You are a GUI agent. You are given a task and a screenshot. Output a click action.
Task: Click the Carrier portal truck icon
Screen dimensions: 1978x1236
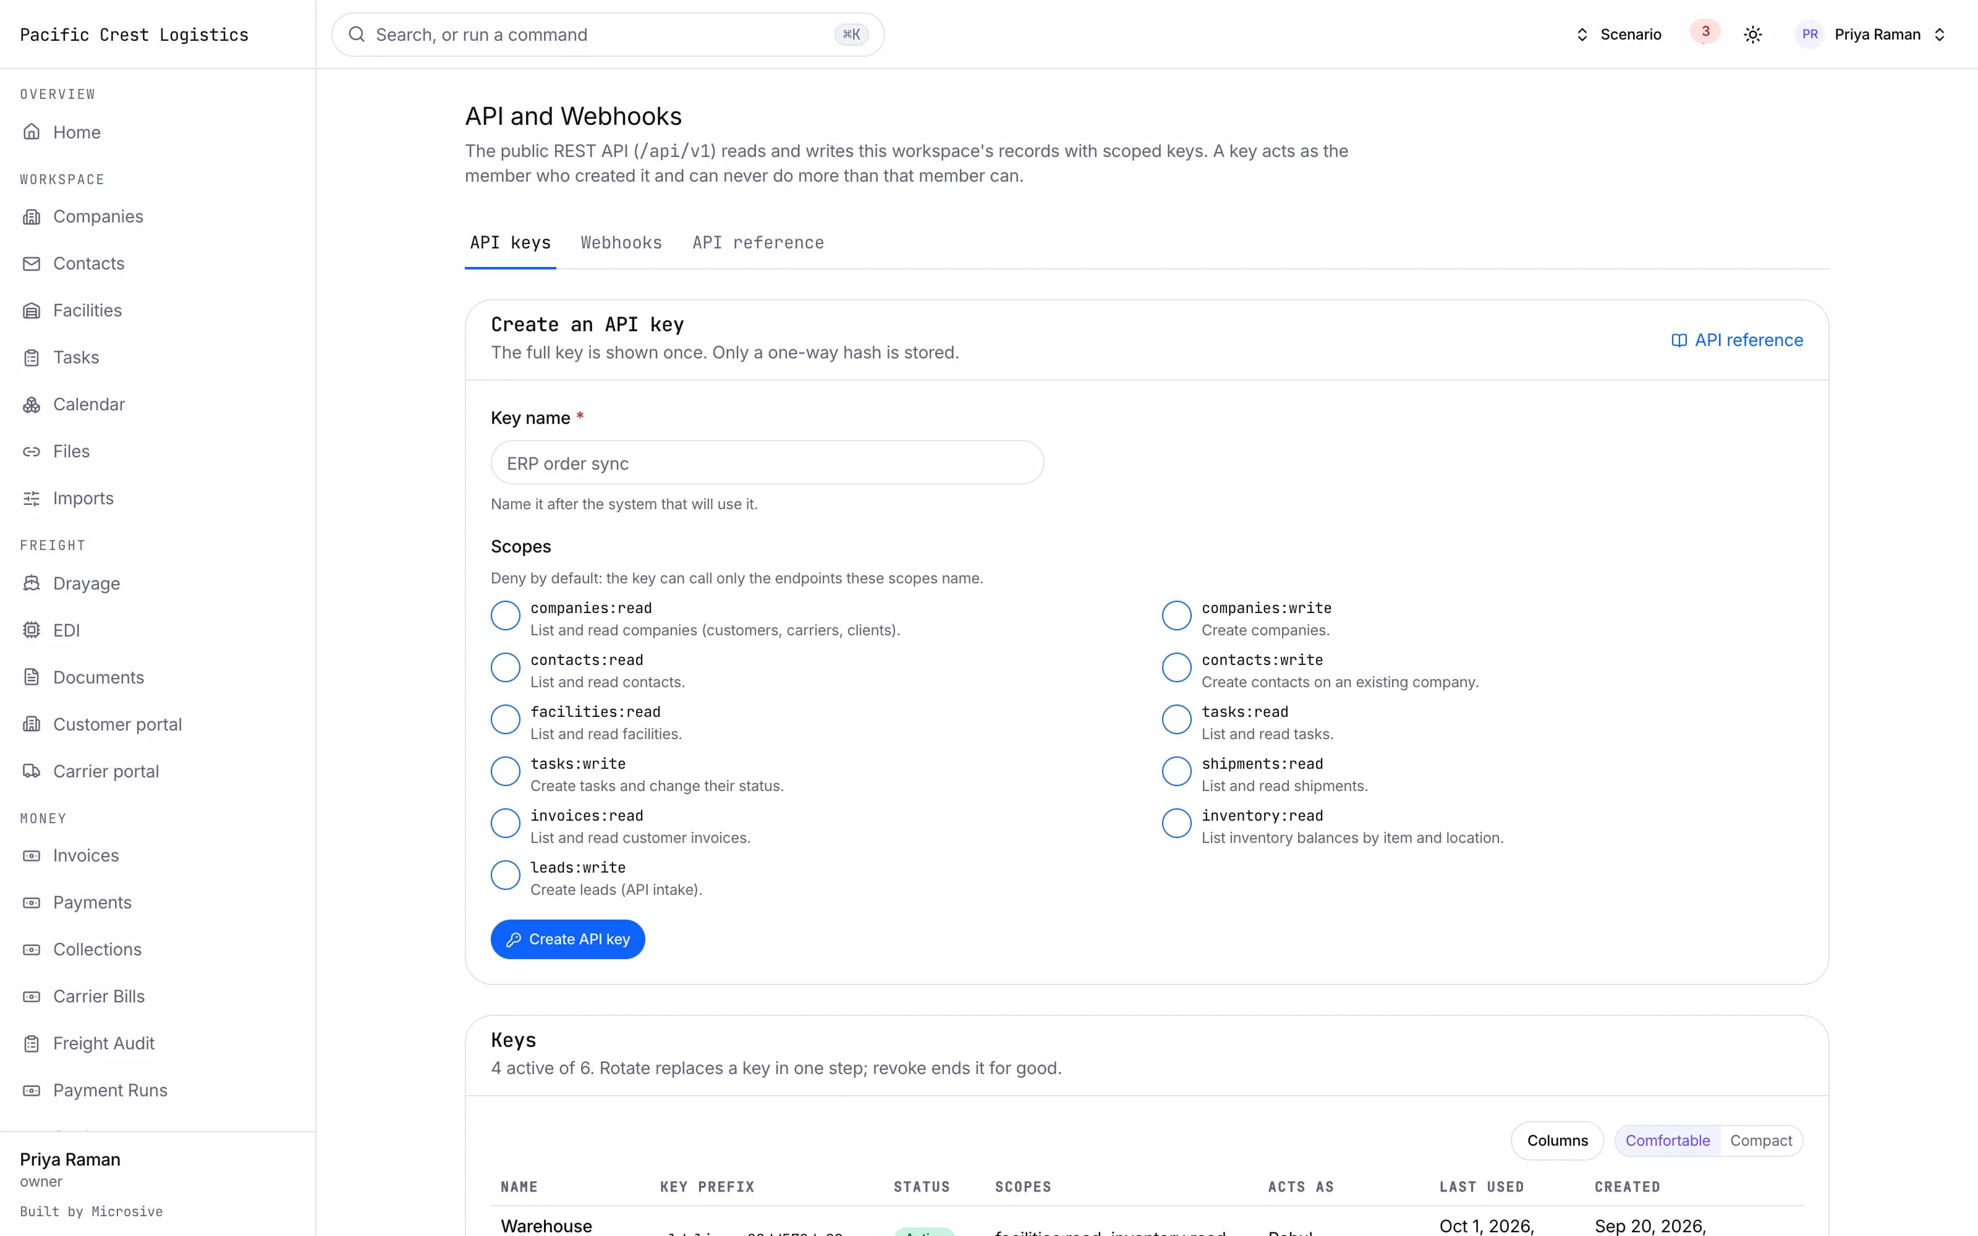point(31,772)
